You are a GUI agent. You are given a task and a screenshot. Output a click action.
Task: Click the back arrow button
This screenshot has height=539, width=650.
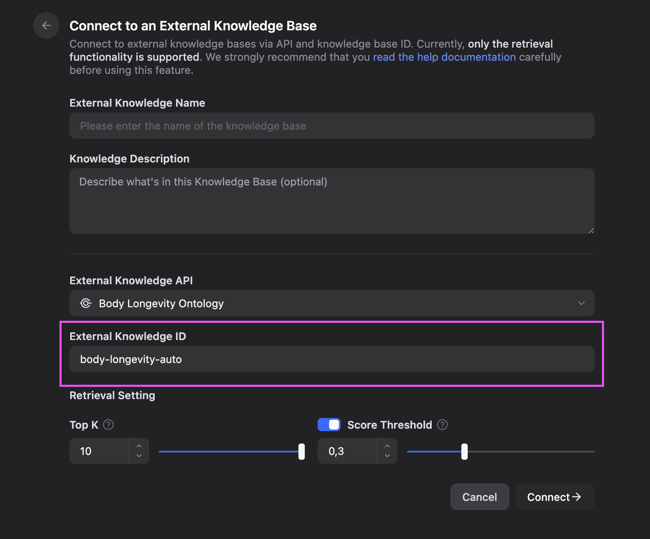click(x=46, y=25)
